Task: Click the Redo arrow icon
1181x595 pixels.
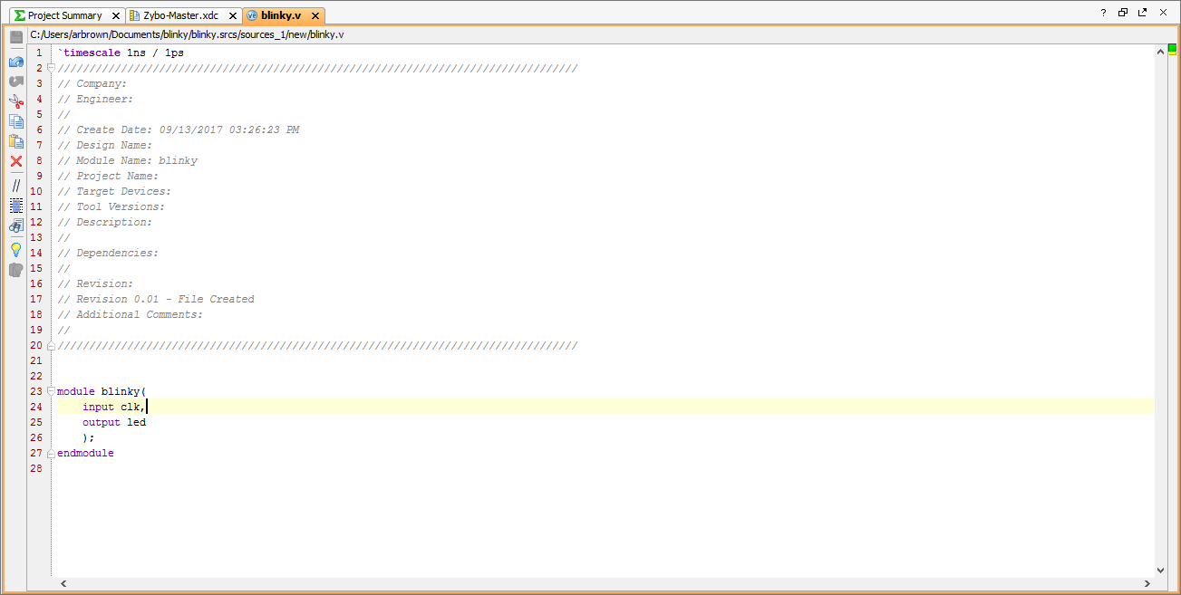Action: [x=15, y=82]
